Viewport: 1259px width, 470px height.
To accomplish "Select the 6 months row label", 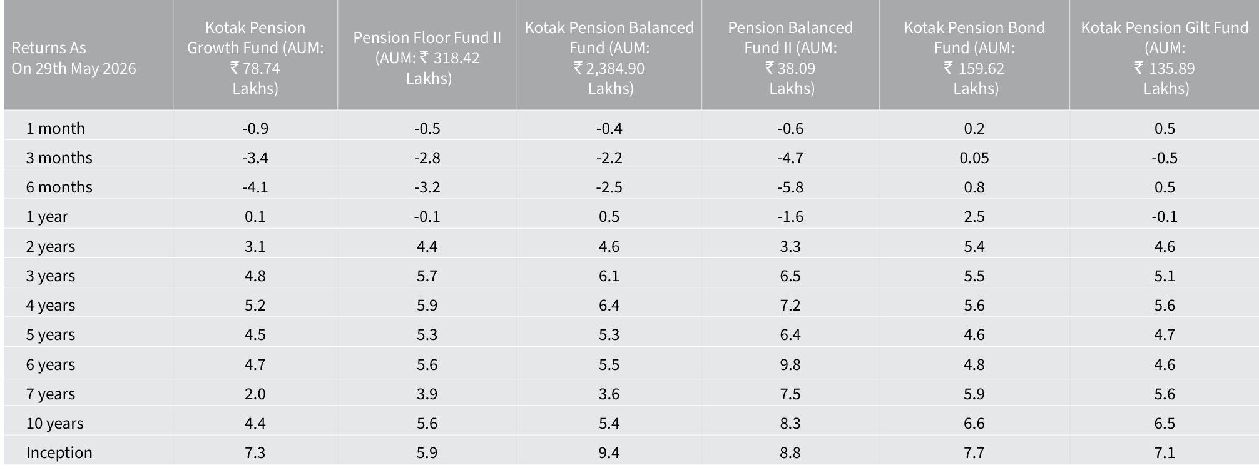I will click(59, 187).
